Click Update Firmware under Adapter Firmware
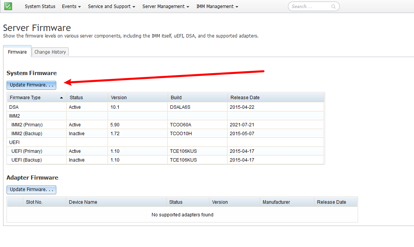 click(31, 190)
